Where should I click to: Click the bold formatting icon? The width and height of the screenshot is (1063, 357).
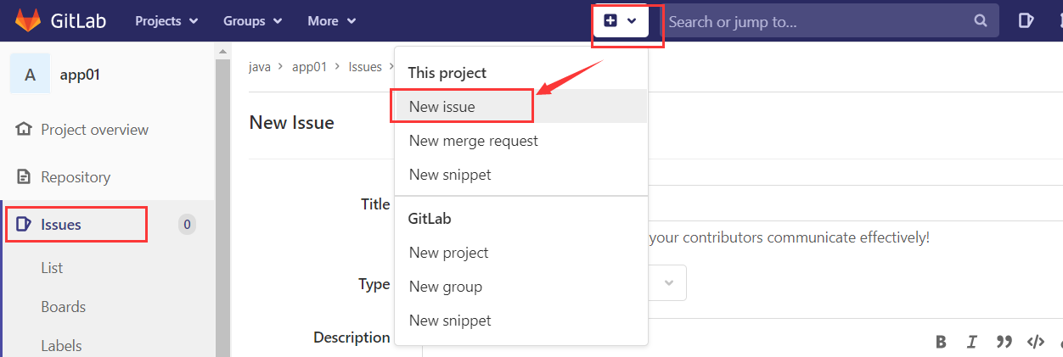[941, 342]
